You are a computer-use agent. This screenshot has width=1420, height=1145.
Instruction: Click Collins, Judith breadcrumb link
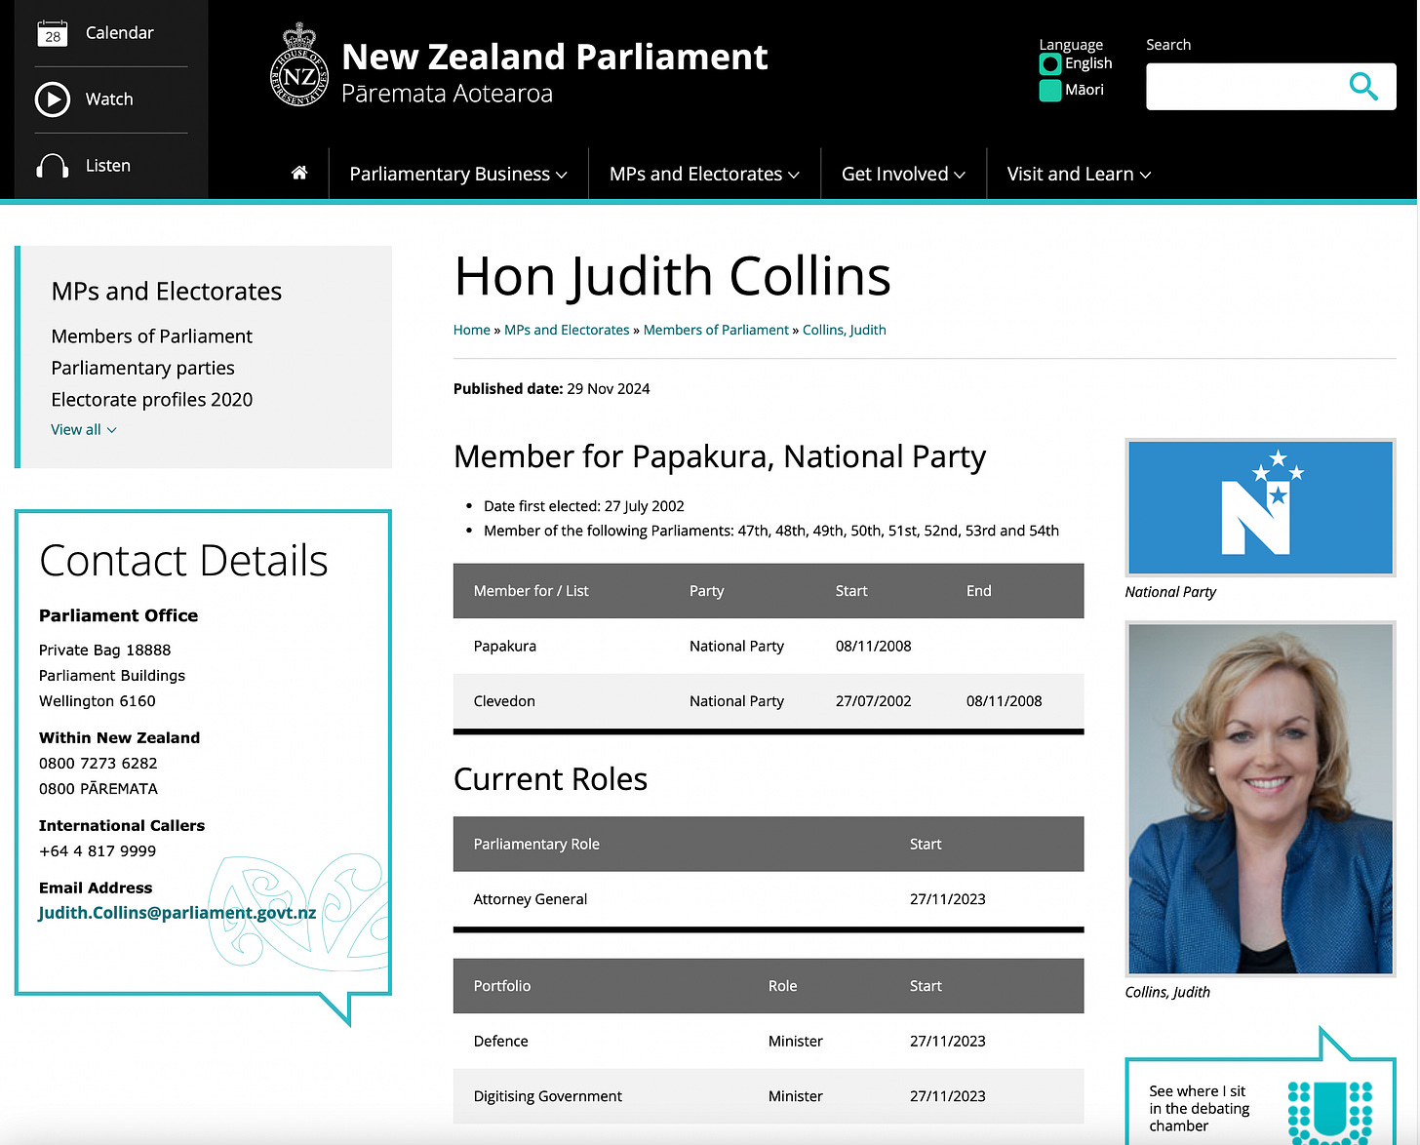click(845, 330)
